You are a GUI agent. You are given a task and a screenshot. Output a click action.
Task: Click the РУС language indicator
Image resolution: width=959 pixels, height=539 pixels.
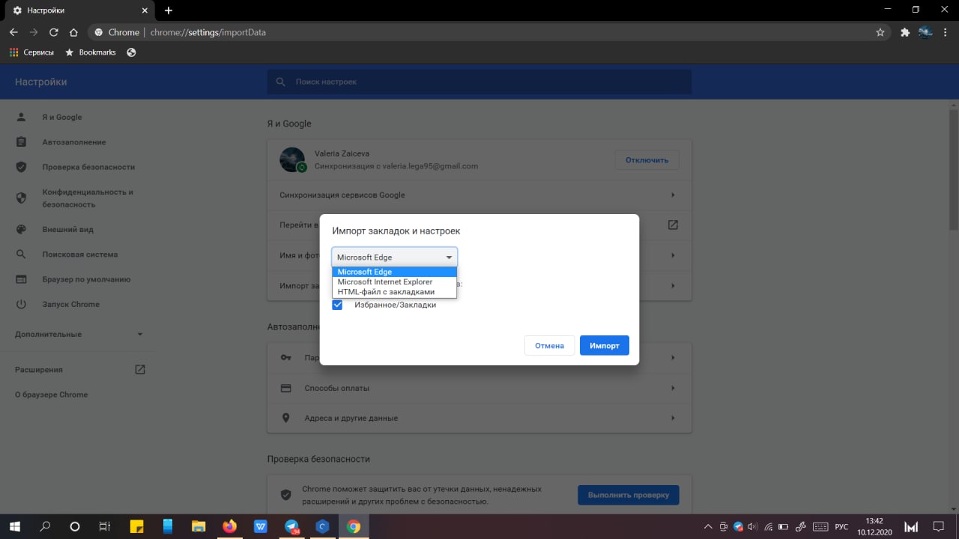click(841, 526)
